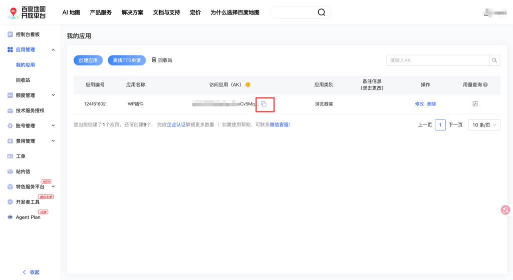Expand the 账号管理 chevron
The width and height of the screenshot is (513, 280).
click(x=53, y=125)
